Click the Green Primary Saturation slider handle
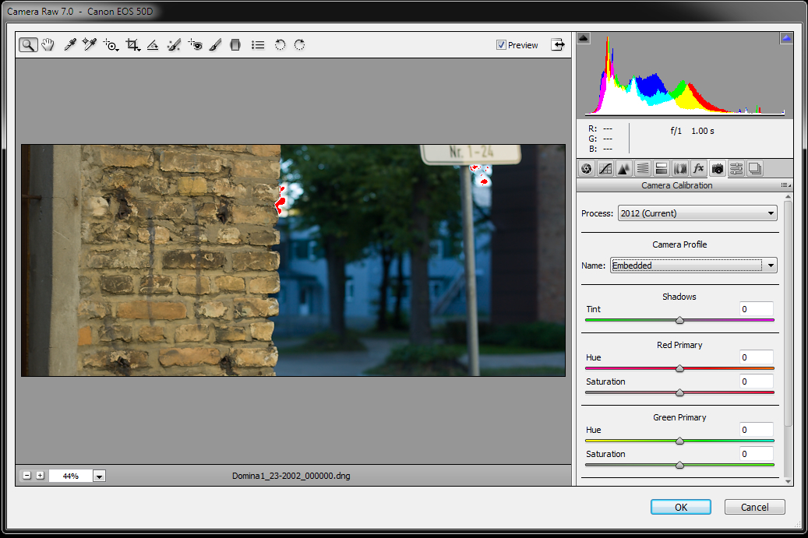808x538 pixels. [679, 466]
